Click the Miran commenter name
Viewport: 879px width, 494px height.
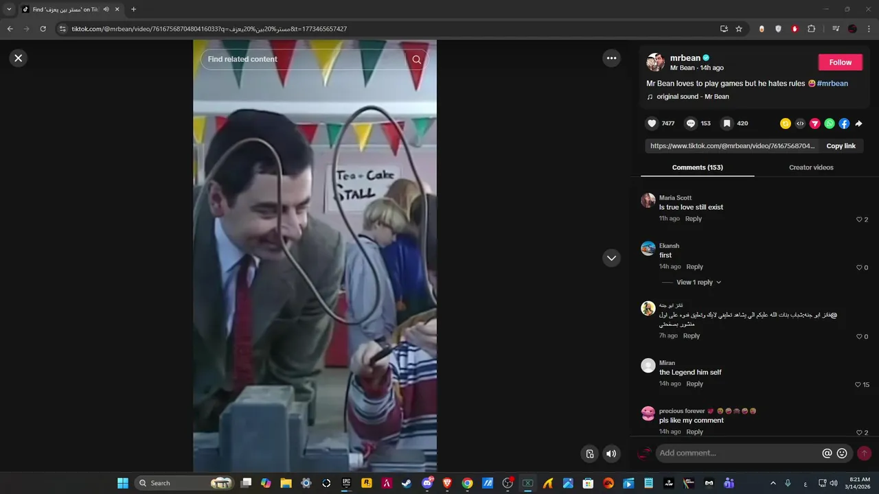(x=667, y=363)
